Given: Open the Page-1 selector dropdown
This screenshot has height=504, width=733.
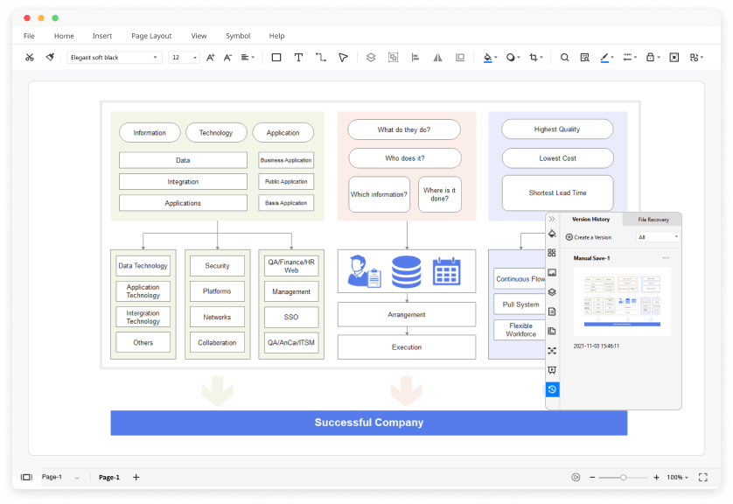Looking at the screenshot, I should (x=60, y=478).
